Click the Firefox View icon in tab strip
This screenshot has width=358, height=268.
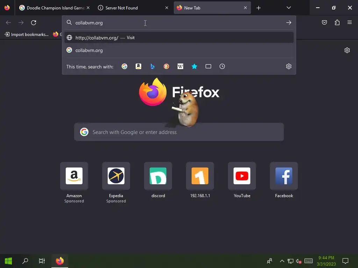pos(7,8)
